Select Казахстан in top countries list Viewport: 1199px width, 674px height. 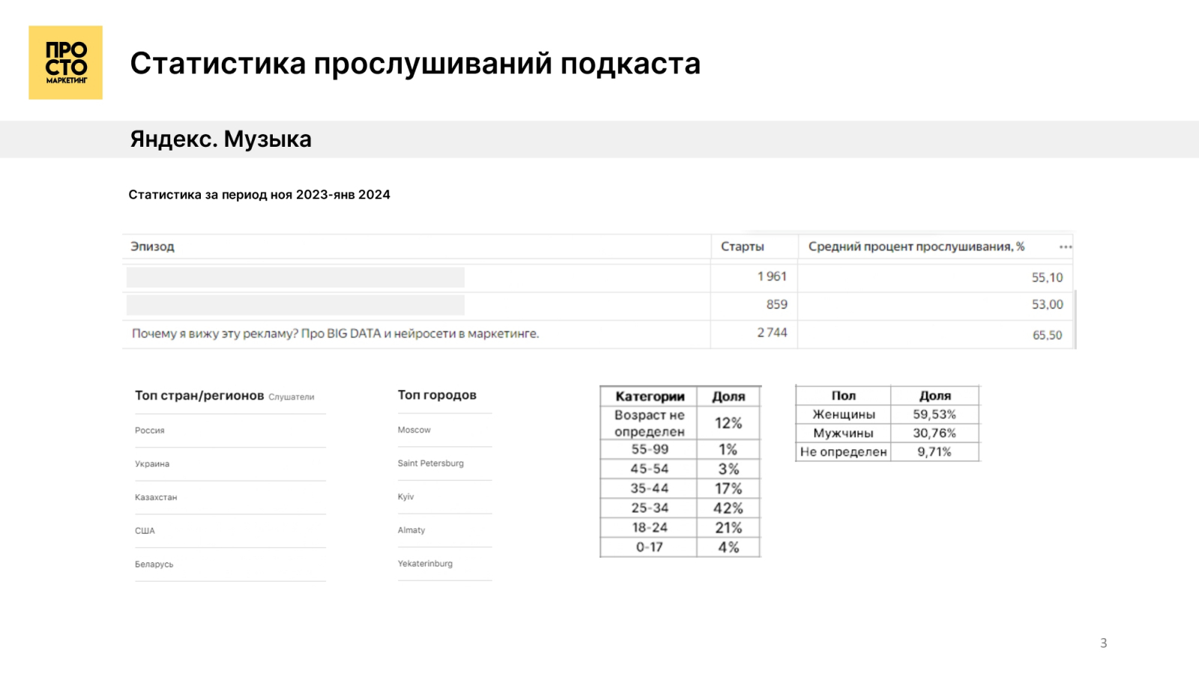point(156,497)
